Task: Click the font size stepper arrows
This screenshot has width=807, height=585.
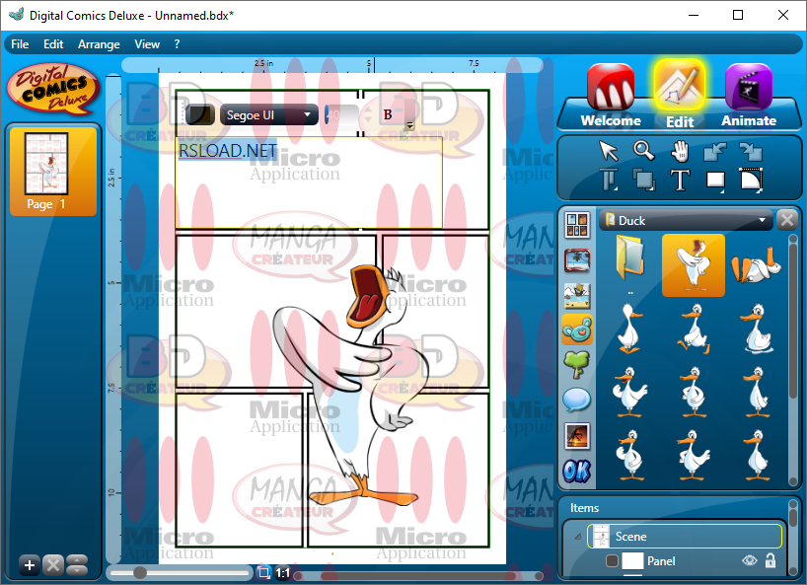Action: point(367,114)
